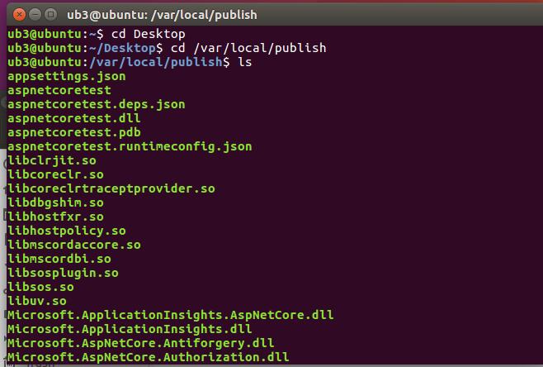Select Microsoft.AspNetCore.Antiforgery.dll entry
This screenshot has height=367, width=543.
140,343
